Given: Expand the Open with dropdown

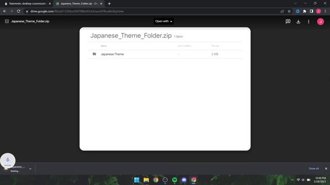Looking at the screenshot, I should coord(163,21).
